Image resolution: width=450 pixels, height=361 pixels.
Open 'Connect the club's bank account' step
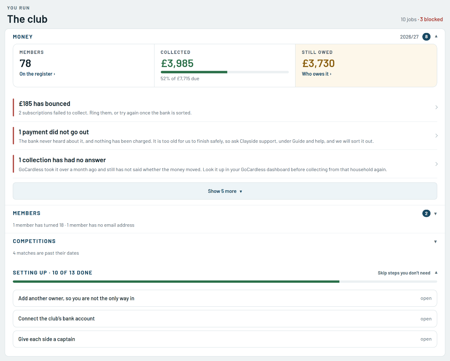pyautogui.click(x=225, y=319)
